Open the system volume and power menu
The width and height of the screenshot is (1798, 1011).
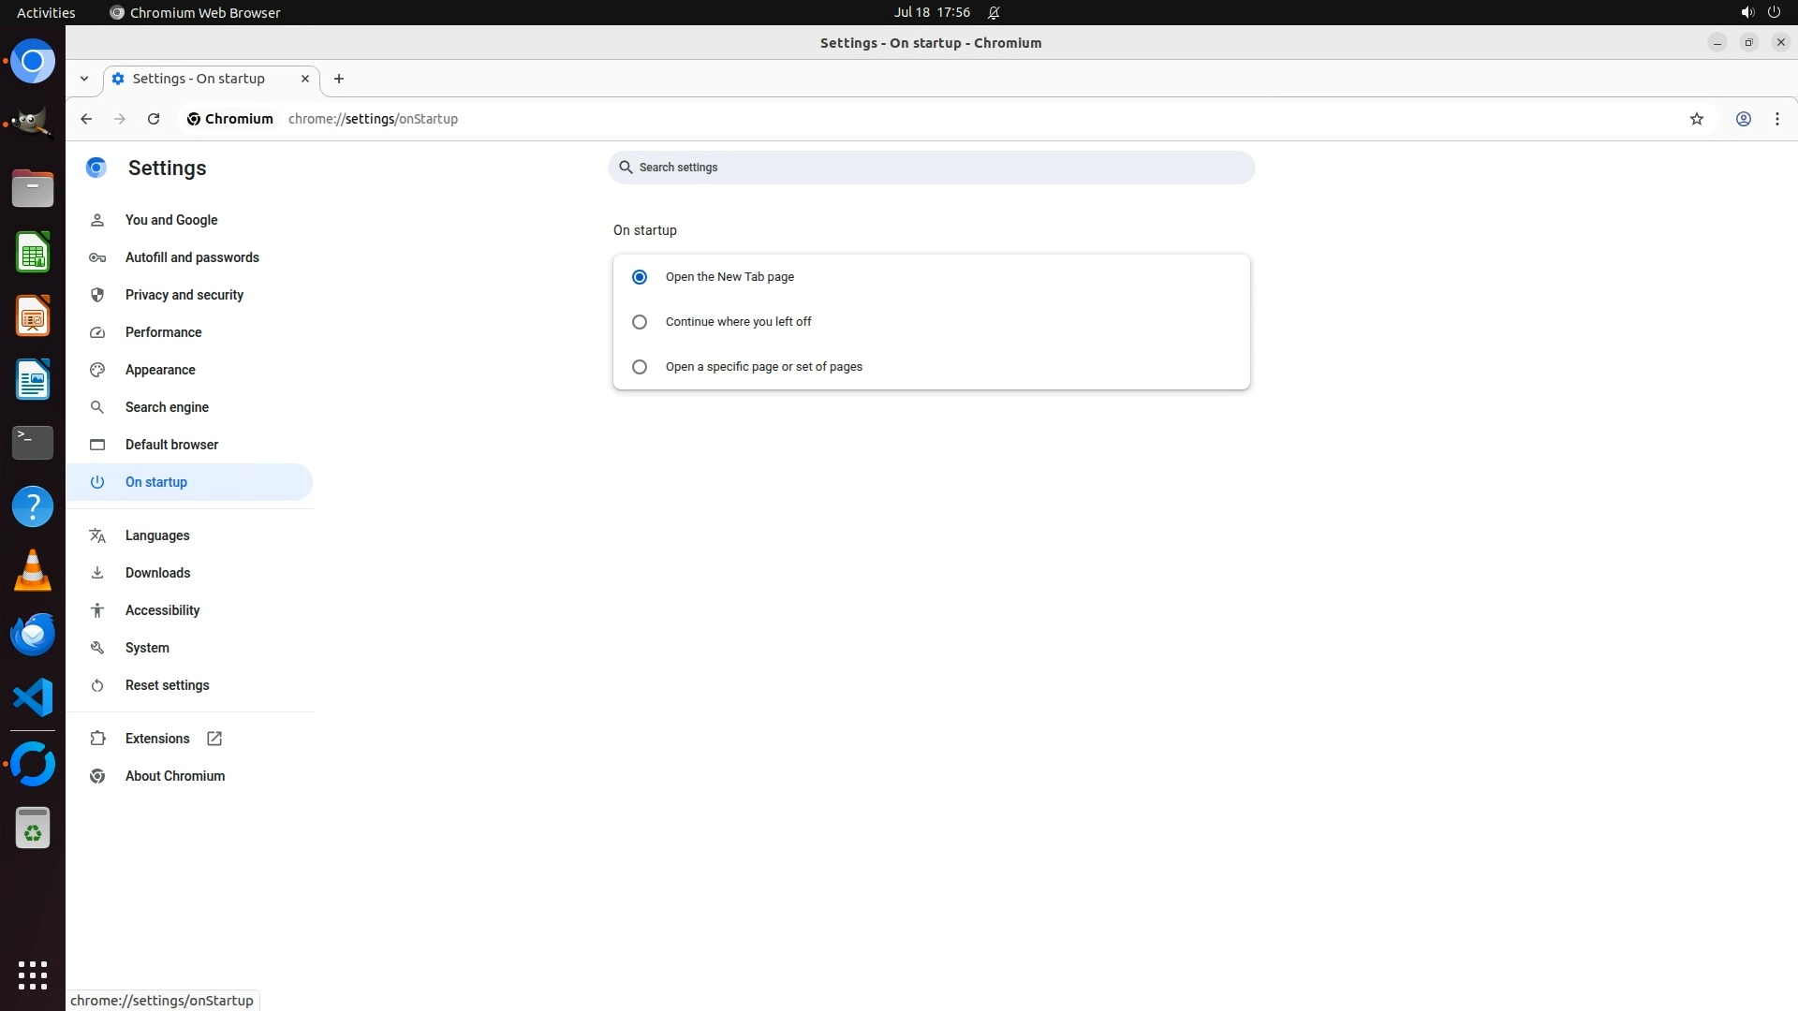[1760, 12]
